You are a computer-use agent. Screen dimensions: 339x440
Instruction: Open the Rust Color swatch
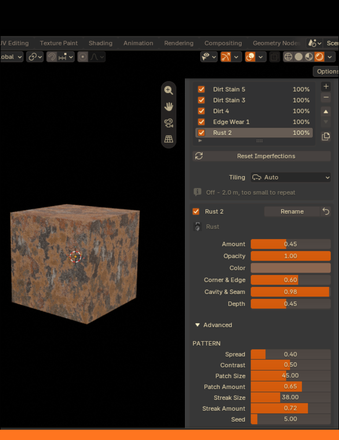pyautogui.click(x=291, y=268)
